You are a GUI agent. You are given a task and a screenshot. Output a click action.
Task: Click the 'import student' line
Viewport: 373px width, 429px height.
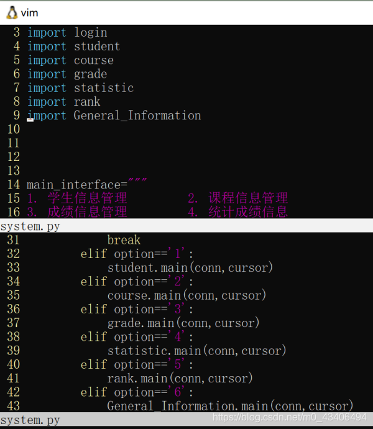pyautogui.click(x=73, y=46)
